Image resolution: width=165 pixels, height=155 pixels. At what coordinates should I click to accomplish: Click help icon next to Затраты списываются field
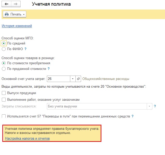point(155,106)
